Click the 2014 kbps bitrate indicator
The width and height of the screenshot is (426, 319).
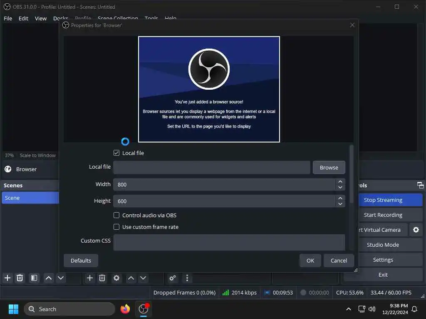pyautogui.click(x=239, y=293)
